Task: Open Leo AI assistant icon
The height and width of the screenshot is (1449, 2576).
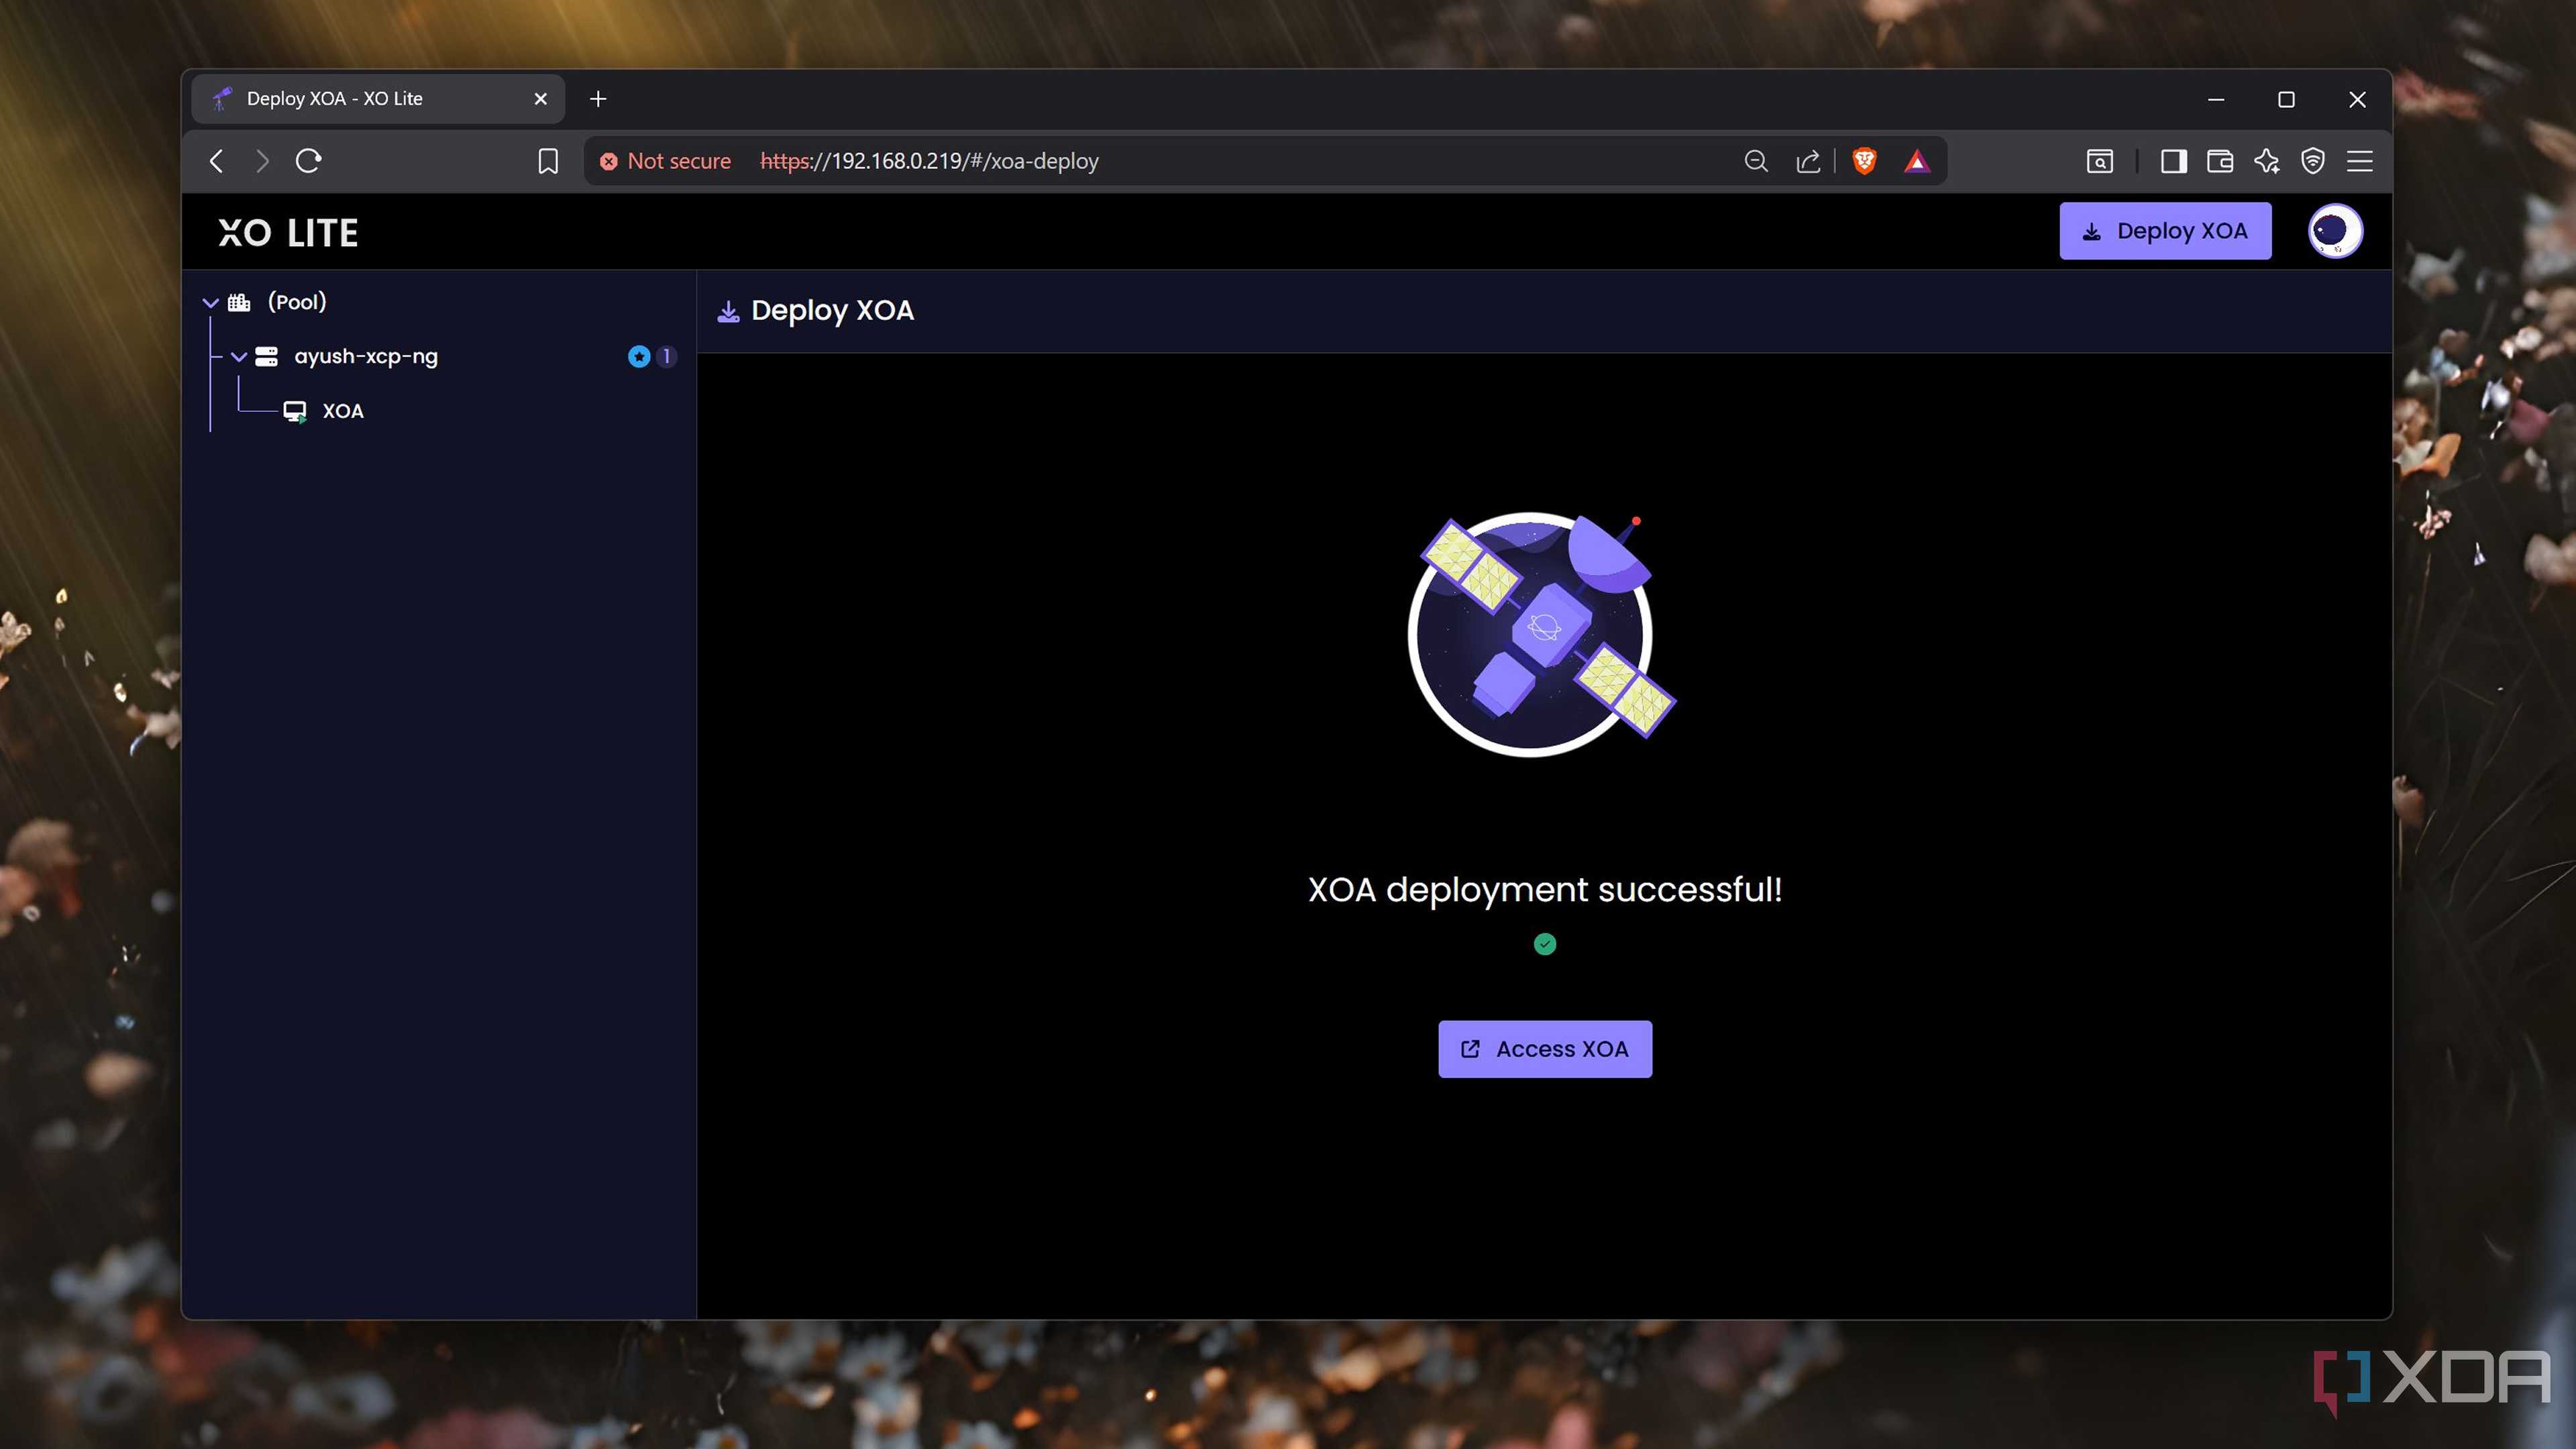Action: coord(2267,161)
